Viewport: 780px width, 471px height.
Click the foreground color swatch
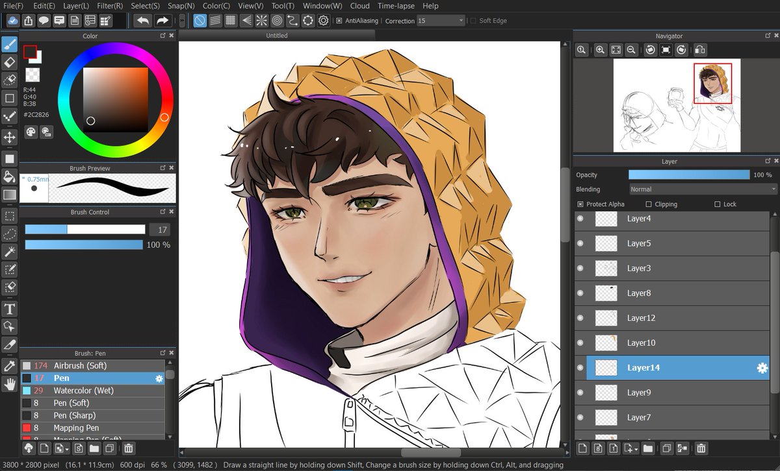pos(30,51)
